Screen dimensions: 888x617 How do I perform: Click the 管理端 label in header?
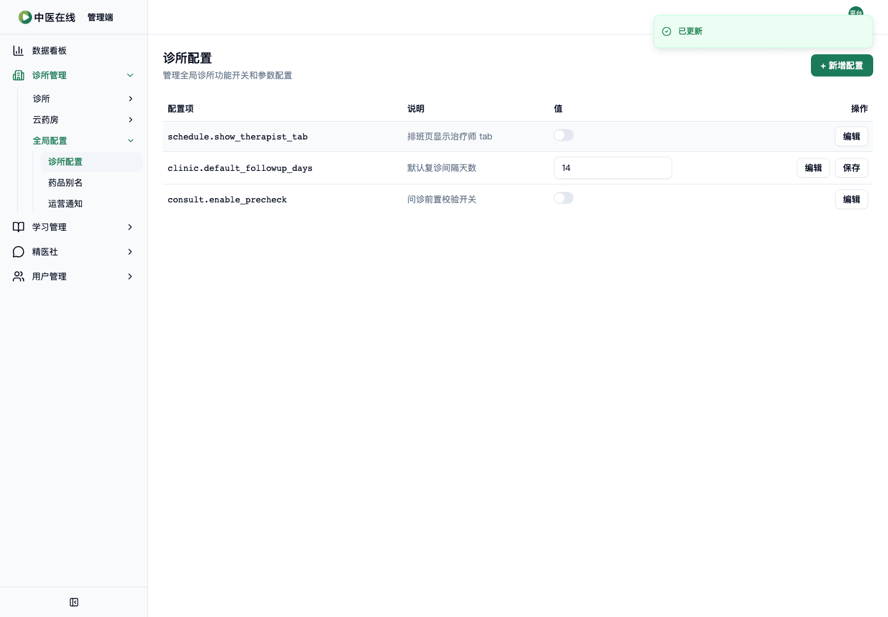101,17
